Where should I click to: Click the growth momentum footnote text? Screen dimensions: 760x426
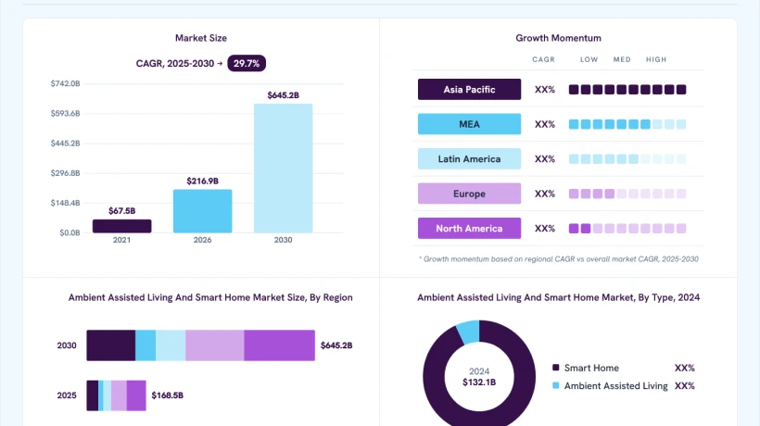coord(559,259)
